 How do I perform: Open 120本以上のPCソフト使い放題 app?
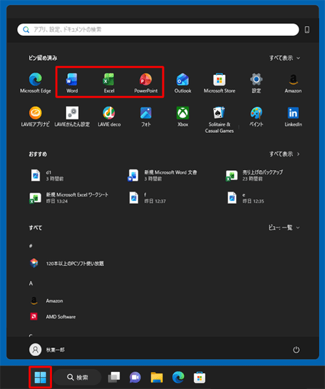coord(66,263)
